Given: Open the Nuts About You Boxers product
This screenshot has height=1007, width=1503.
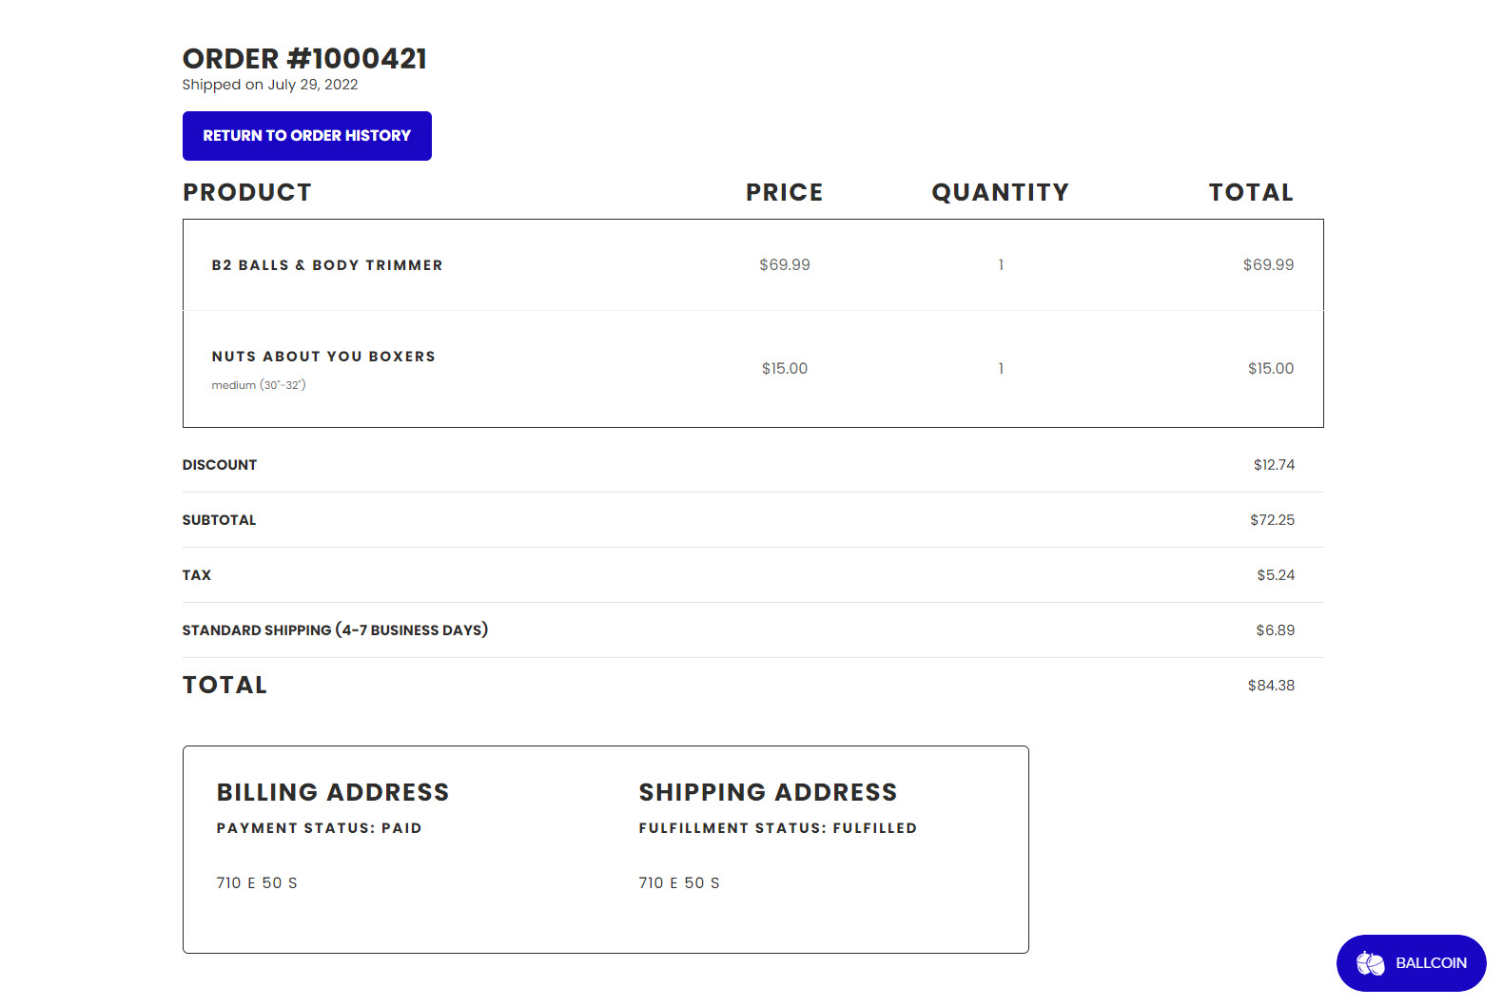Looking at the screenshot, I should tap(323, 357).
